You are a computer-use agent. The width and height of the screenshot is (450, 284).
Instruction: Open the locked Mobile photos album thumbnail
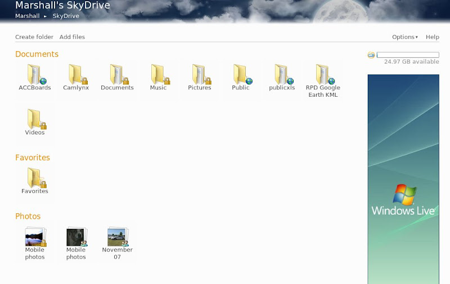point(35,237)
